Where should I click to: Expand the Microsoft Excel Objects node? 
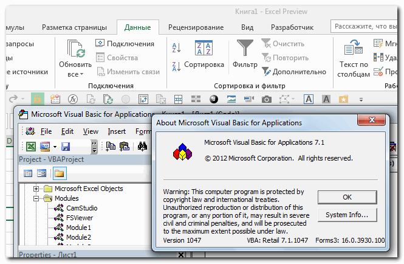tap(36, 189)
